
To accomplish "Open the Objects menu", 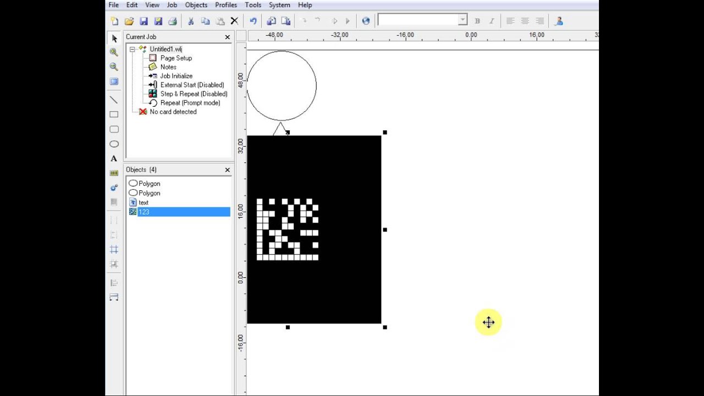I will click(x=196, y=5).
